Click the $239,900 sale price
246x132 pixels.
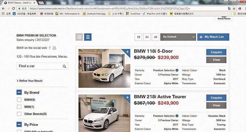click(x=168, y=57)
